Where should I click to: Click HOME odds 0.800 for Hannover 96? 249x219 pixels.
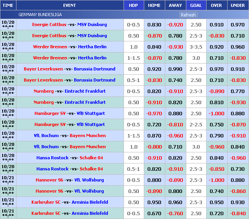(x=154, y=180)
